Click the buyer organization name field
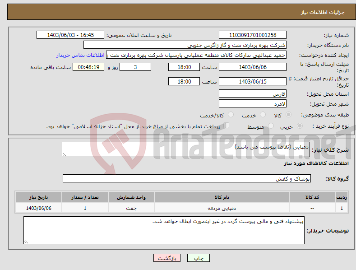 coord(185,45)
